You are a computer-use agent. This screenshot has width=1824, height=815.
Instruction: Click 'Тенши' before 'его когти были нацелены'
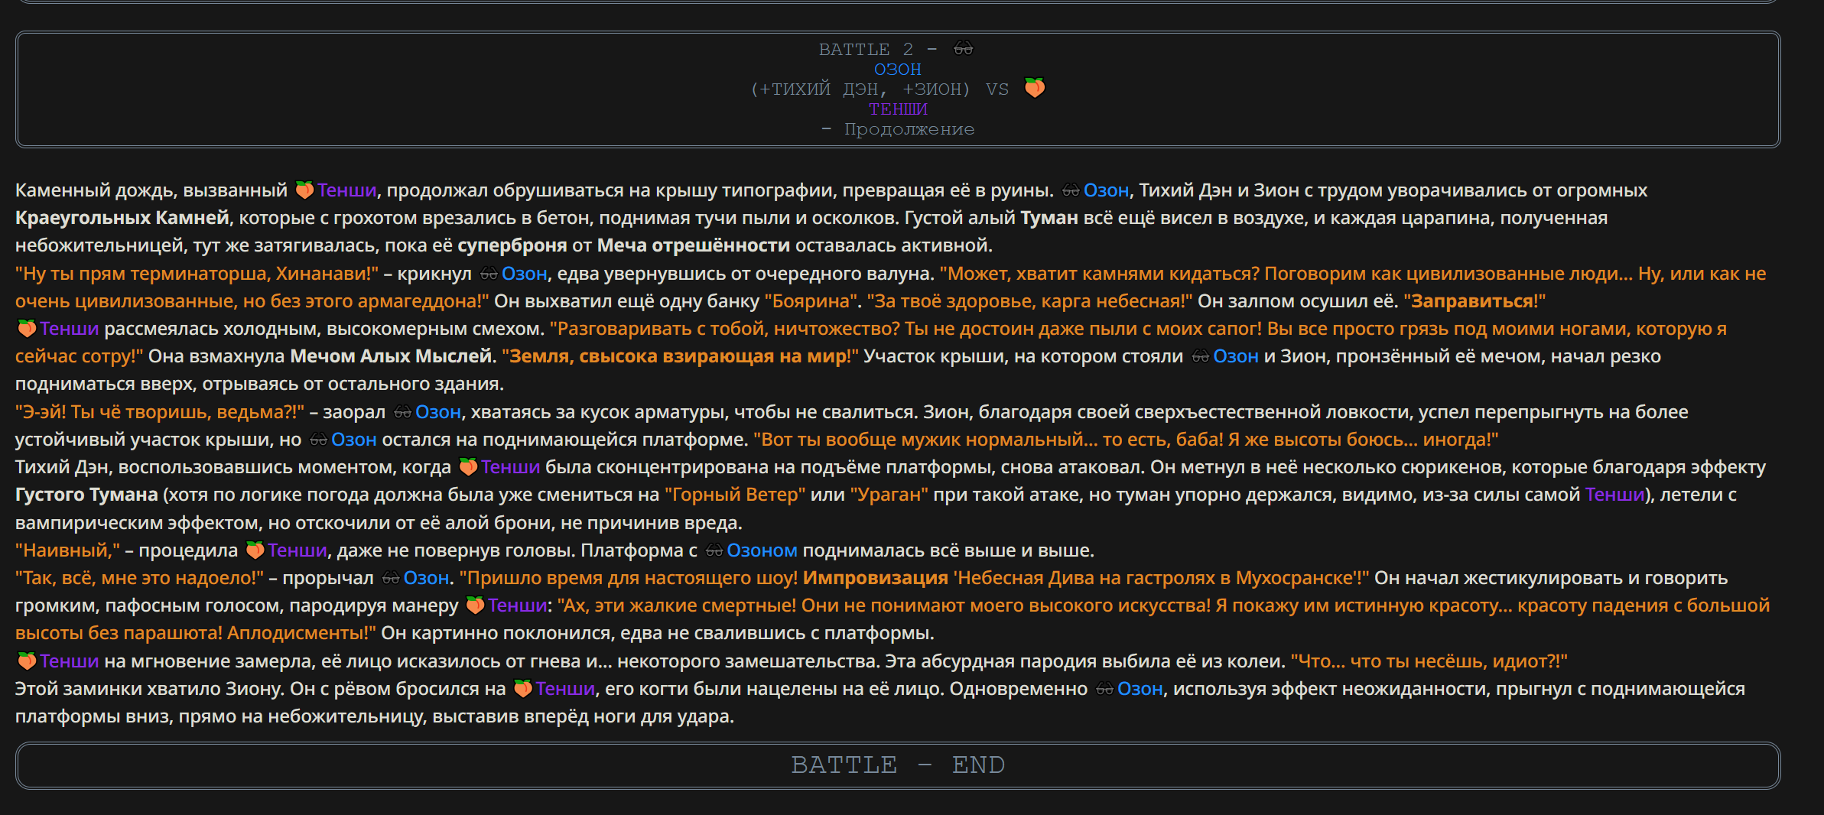[565, 689]
